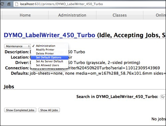Click driver text grayscale, 2-sided printing
The image size is (166, 126).
(113, 63)
